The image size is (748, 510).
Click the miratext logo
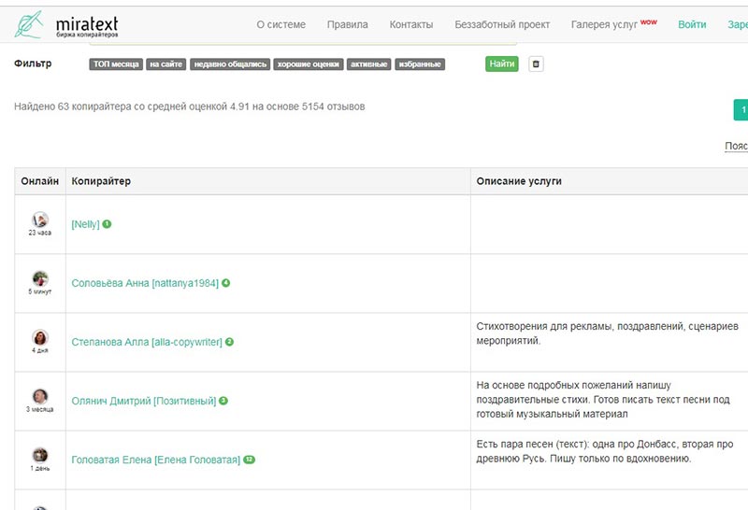tap(66, 25)
